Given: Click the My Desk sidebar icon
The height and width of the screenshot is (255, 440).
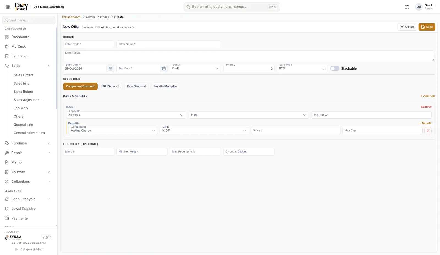Looking at the screenshot, I should (x=7, y=46).
